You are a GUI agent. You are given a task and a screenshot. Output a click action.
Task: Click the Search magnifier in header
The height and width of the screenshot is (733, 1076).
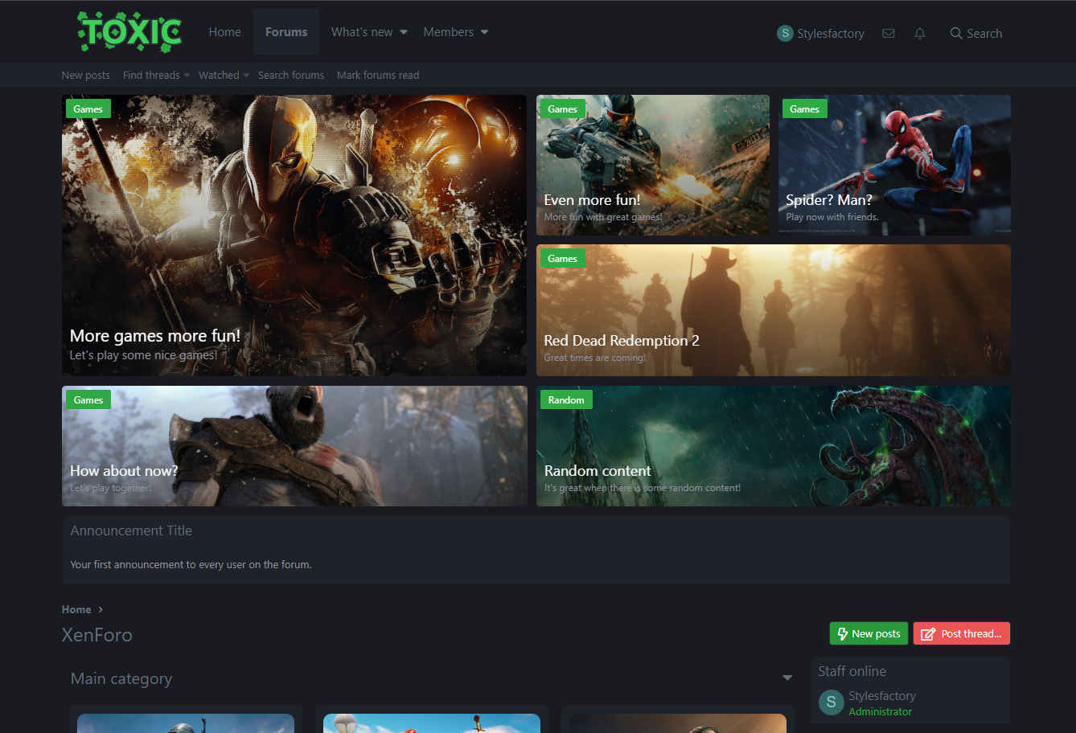pyautogui.click(x=956, y=34)
